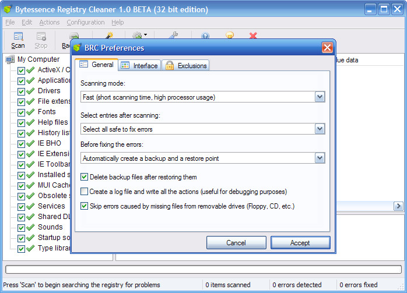Start a registry scan with Scan button
The image size is (407, 293).
18,40
